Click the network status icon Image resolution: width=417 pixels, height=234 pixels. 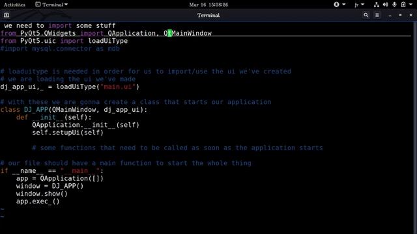click(377, 5)
